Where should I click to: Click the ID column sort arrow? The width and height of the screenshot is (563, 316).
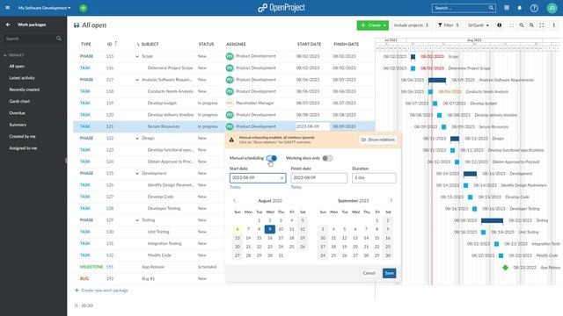[x=115, y=43]
